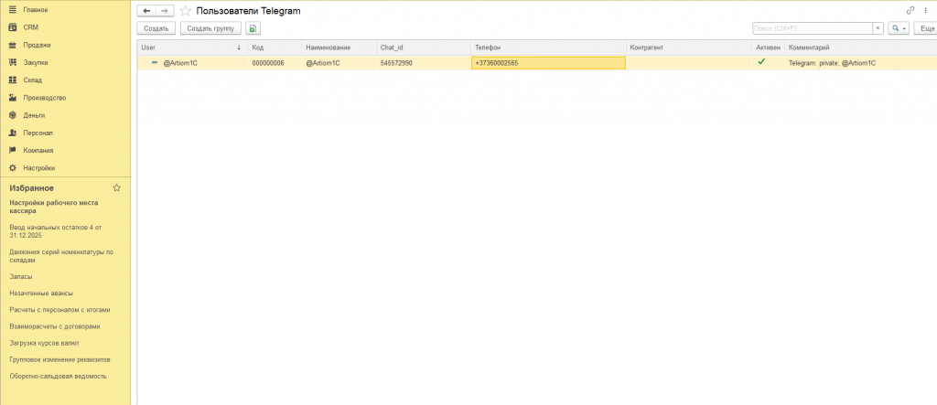Open the Еще menu button

[x=926, y=28]
